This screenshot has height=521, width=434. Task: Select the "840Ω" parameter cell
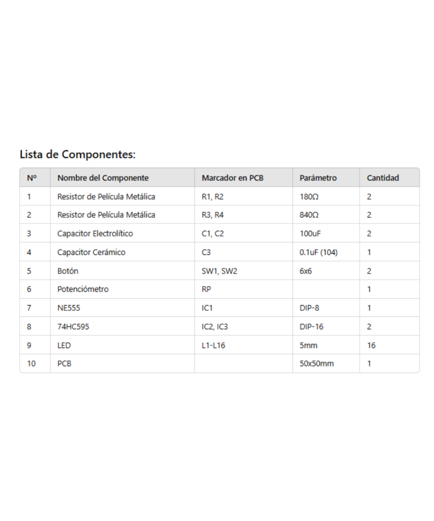309,214
